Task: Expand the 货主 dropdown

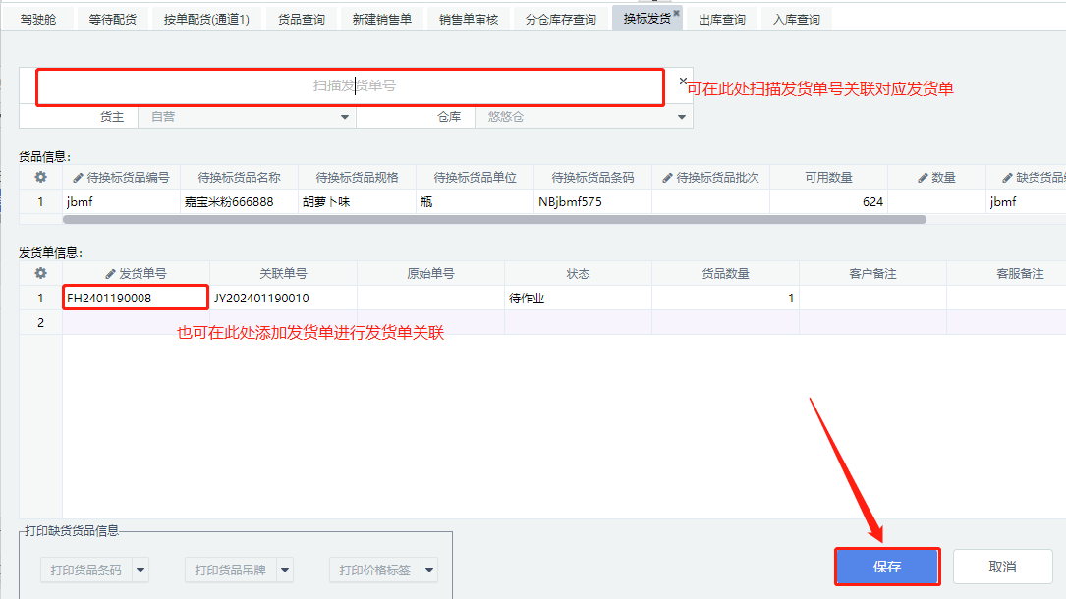Action: [345, 117]
